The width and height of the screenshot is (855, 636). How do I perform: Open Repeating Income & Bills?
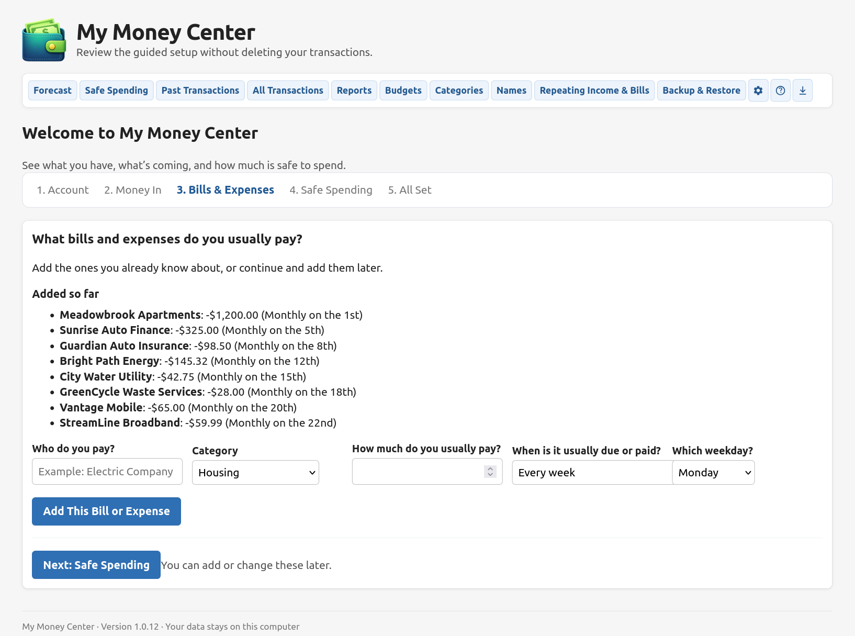click(x=594, y=91)
